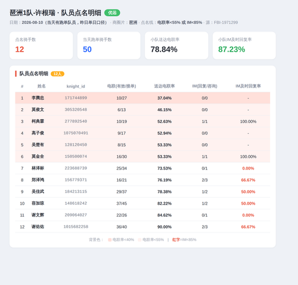Viewport: 298px width, 285px height.
Task: Click the 9/17 call count cell
Action: pos(122,133)
